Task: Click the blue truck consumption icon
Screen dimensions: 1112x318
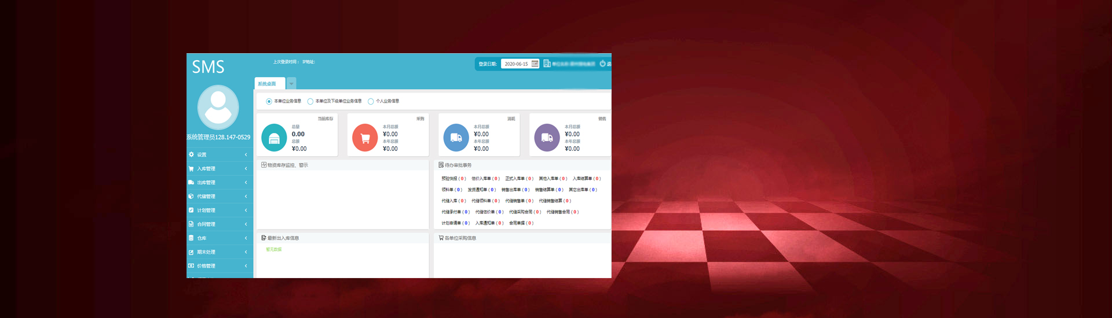Action: click(x=456, y=138)
